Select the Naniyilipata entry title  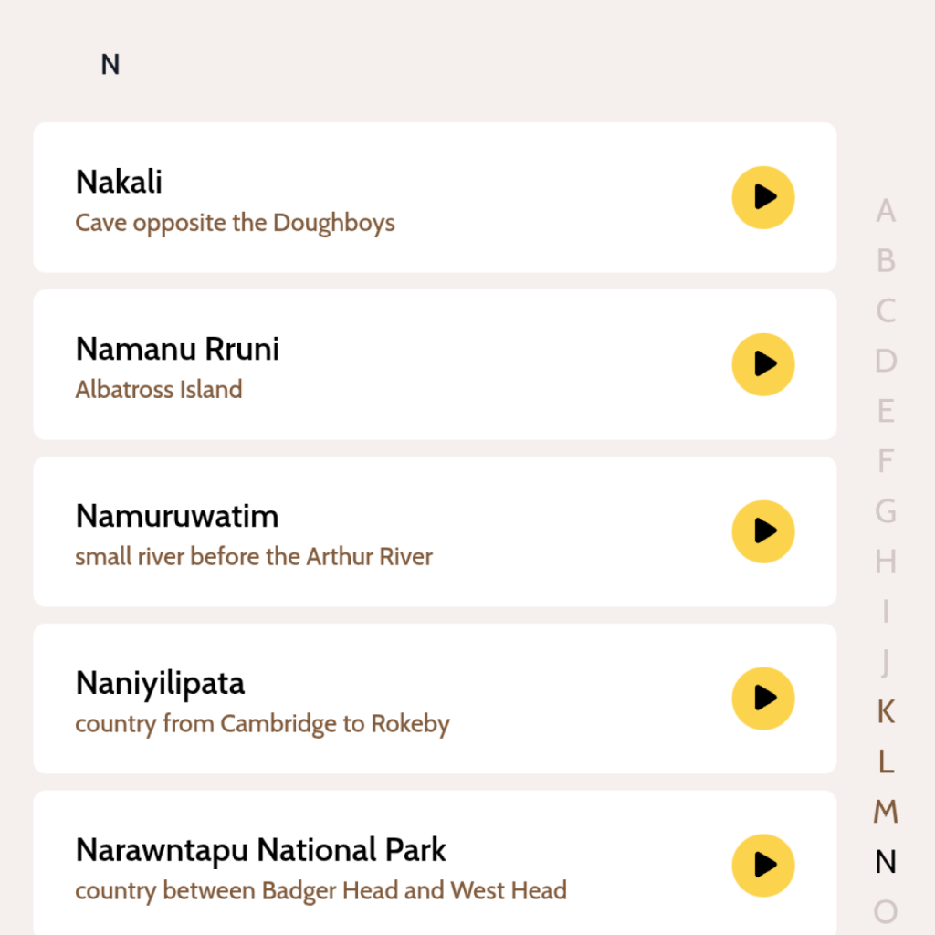(160, 683)
